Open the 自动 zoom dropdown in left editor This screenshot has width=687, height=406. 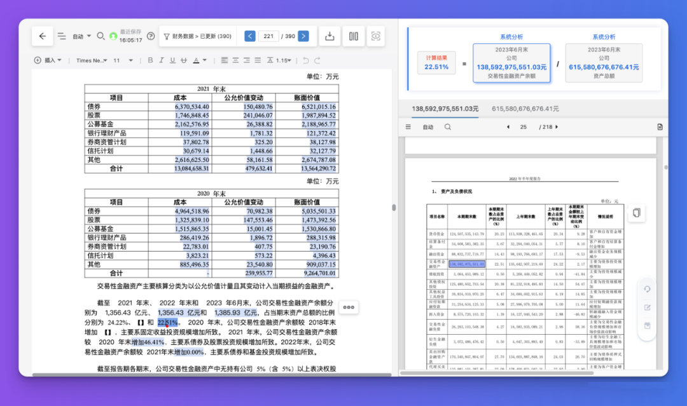[81, 36]
